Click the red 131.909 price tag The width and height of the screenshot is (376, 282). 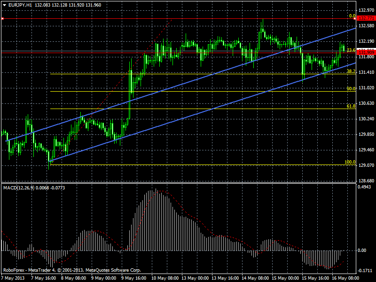[x=366, y=52]
